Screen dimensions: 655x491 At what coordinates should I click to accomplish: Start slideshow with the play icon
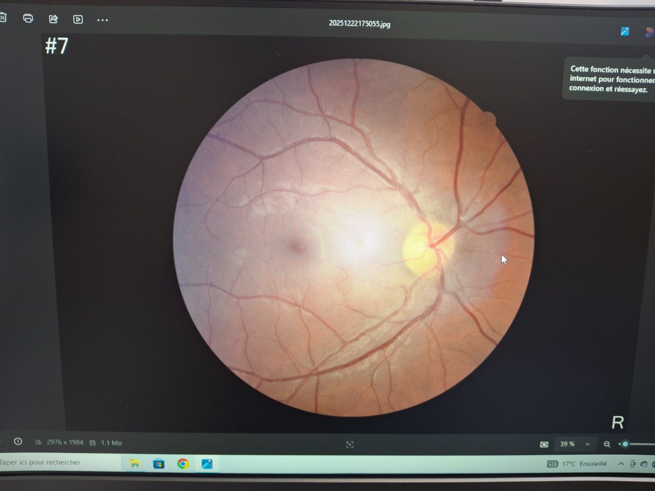pyautogui.click(x=78, y=19)
